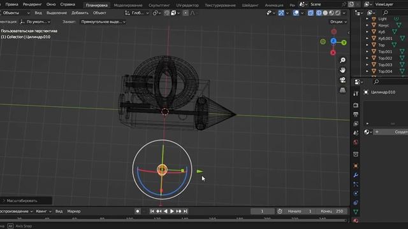
Task: Jump to the start frame
Action: click(152, 211)
